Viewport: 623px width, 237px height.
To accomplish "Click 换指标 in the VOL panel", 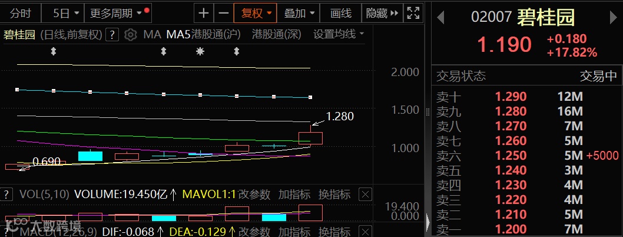I will (x=334, y=195).
